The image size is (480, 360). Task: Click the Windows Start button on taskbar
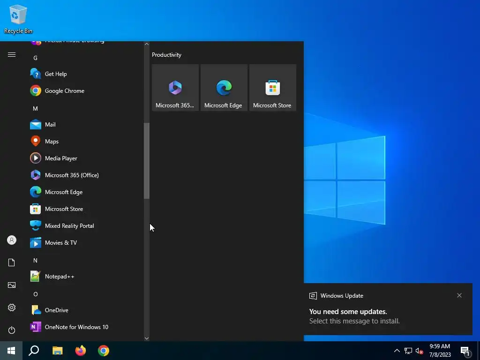[11, 351]
